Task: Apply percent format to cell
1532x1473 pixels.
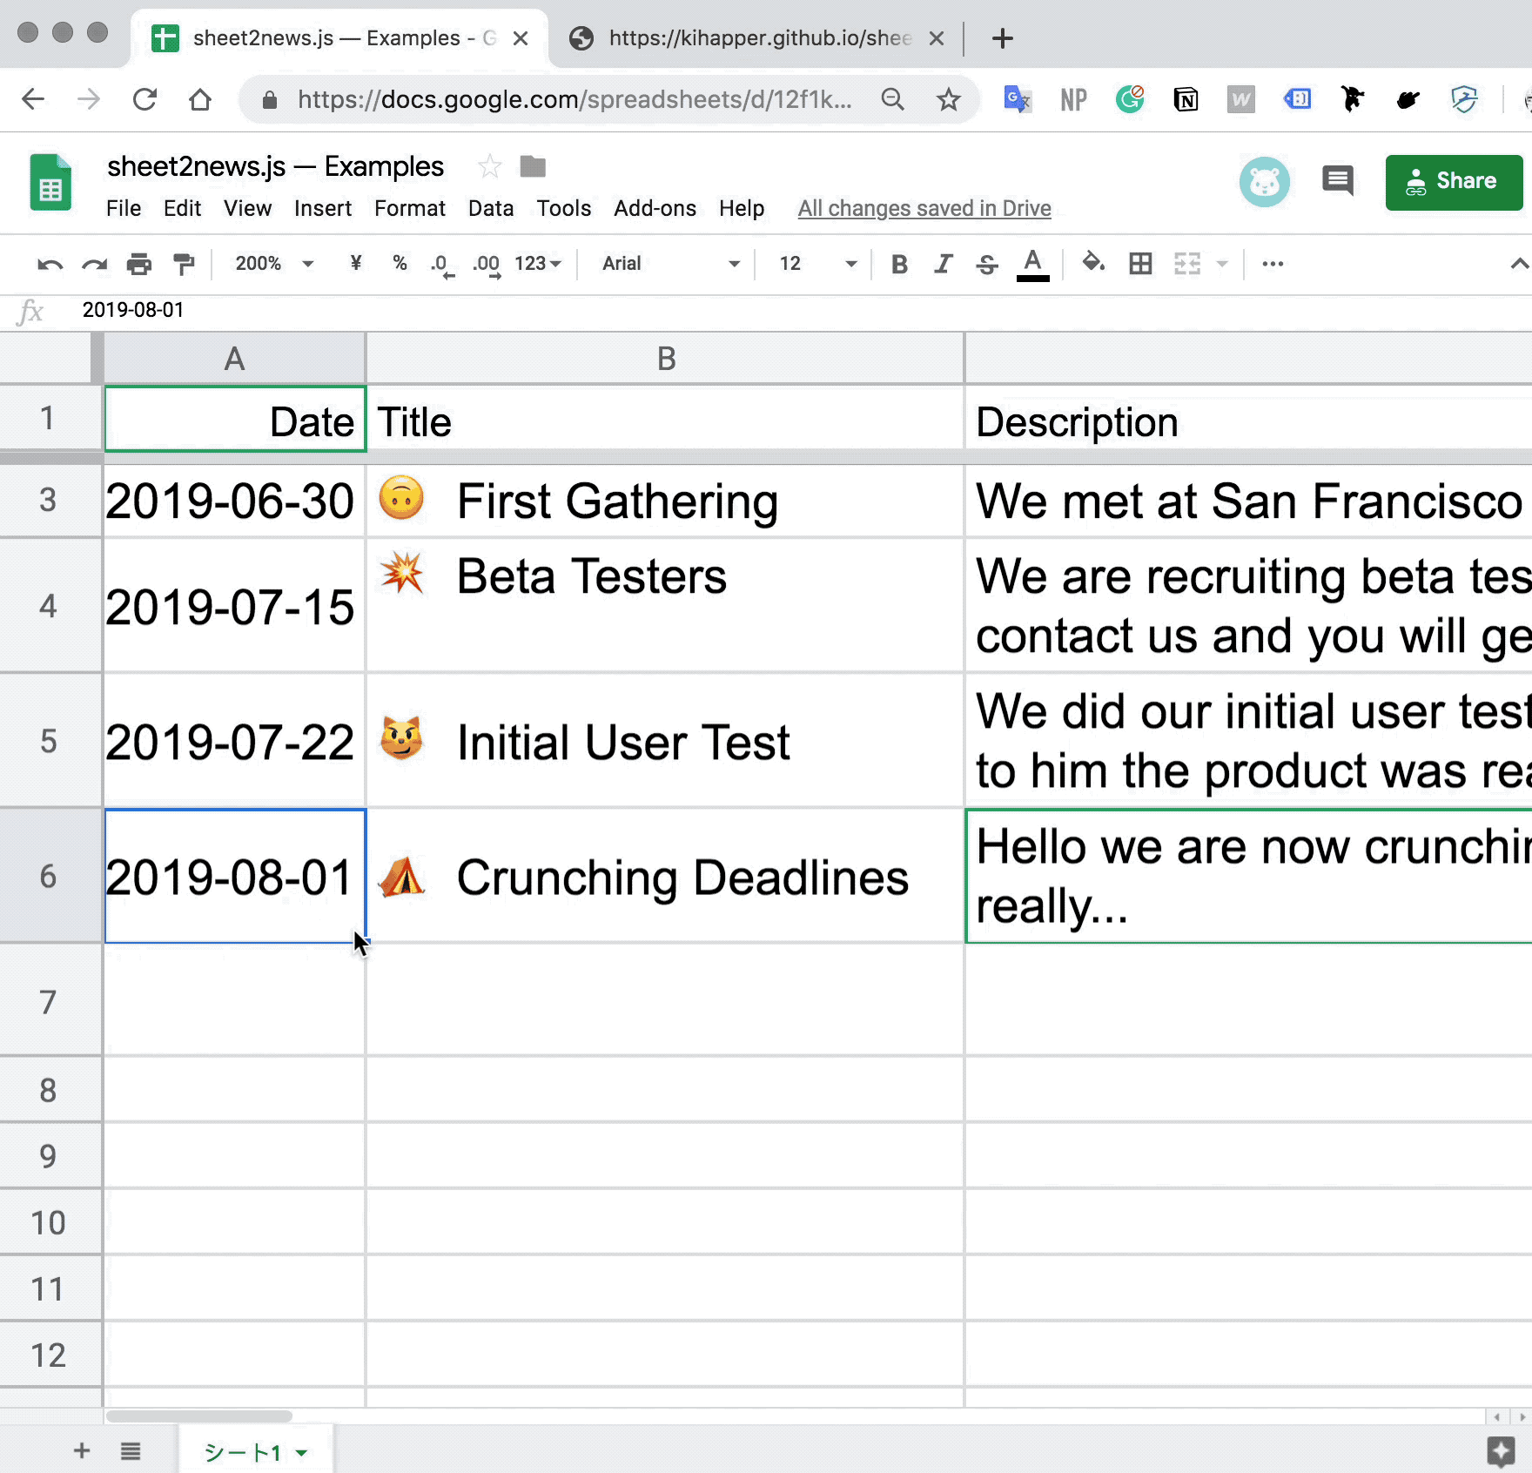Action: point(400,263)
